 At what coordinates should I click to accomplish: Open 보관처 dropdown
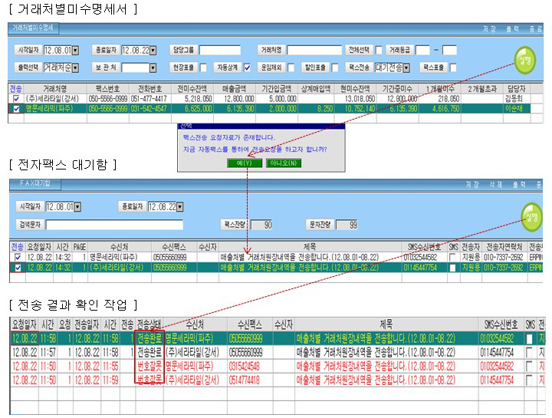(x=153, y=67)
